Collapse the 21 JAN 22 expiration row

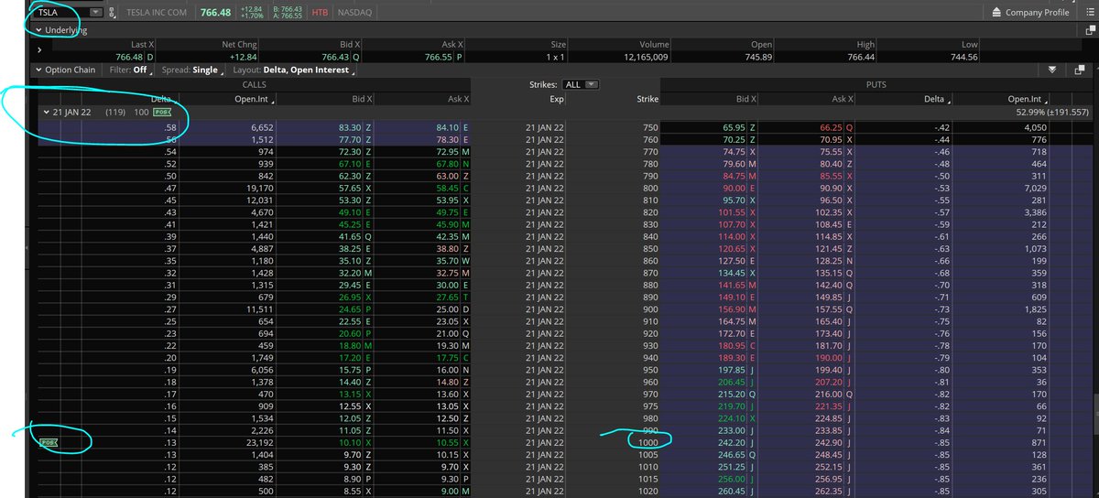point(46,112)
